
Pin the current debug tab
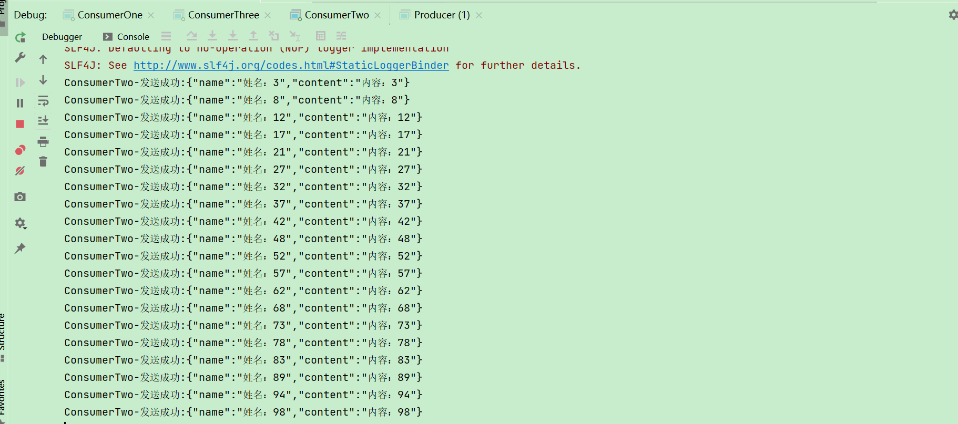[20, 249]
